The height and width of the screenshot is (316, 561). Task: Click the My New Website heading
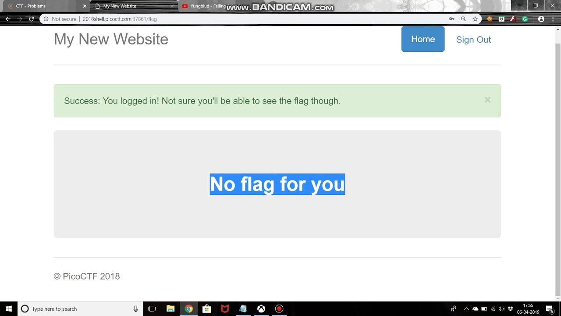click(111, 39)
